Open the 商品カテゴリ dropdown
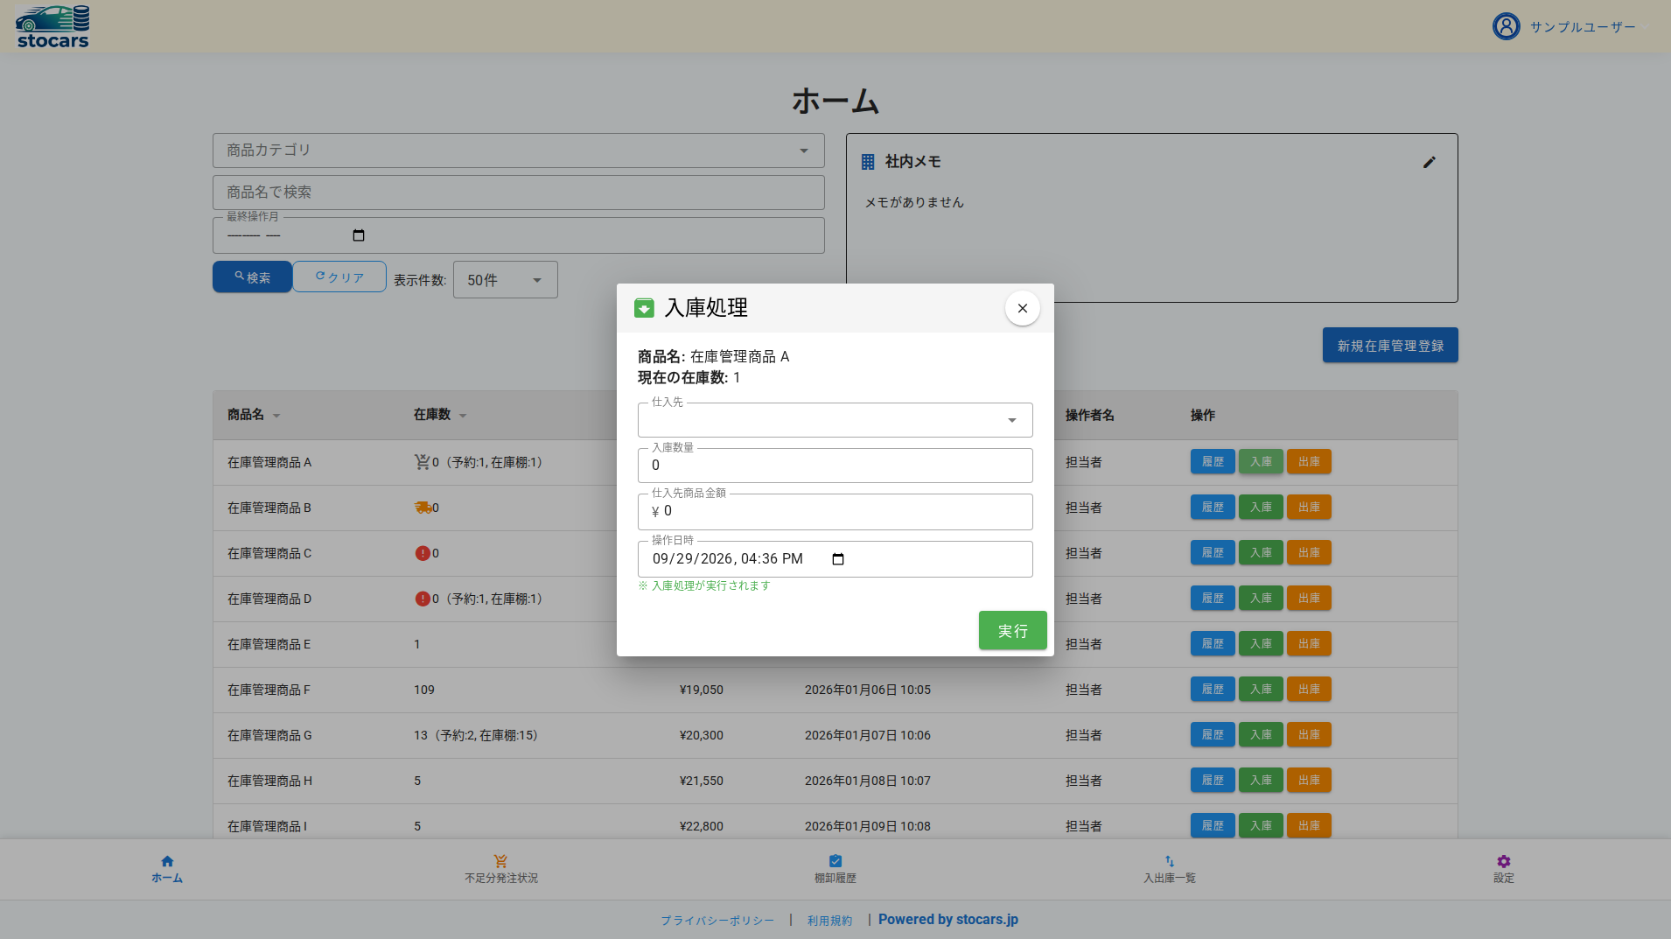The height and width of the screenshot is (939, 1671). 519,151
